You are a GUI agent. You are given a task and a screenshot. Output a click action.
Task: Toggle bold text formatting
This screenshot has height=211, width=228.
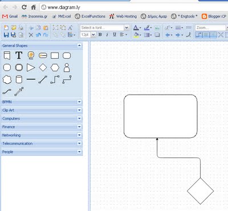point(100,35)
